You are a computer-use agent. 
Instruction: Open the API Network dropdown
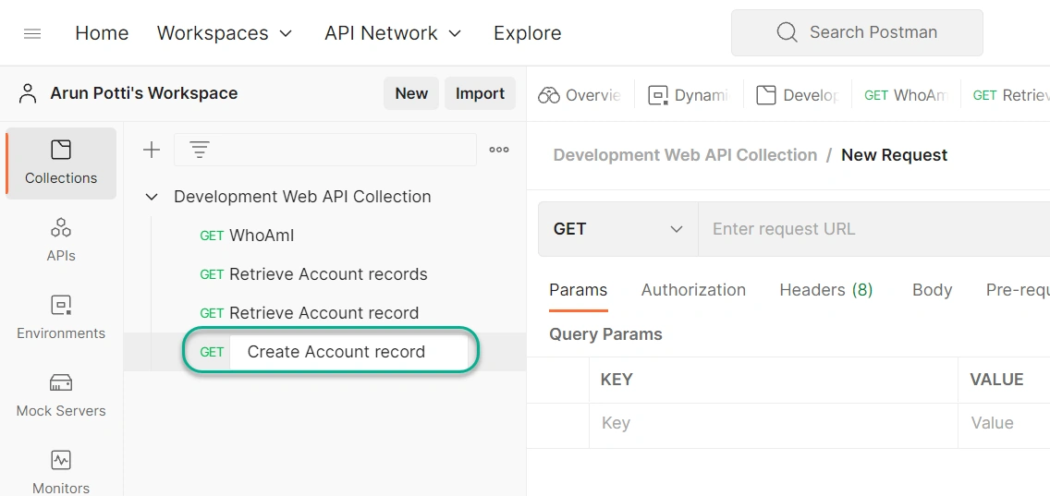click(393, 33)
